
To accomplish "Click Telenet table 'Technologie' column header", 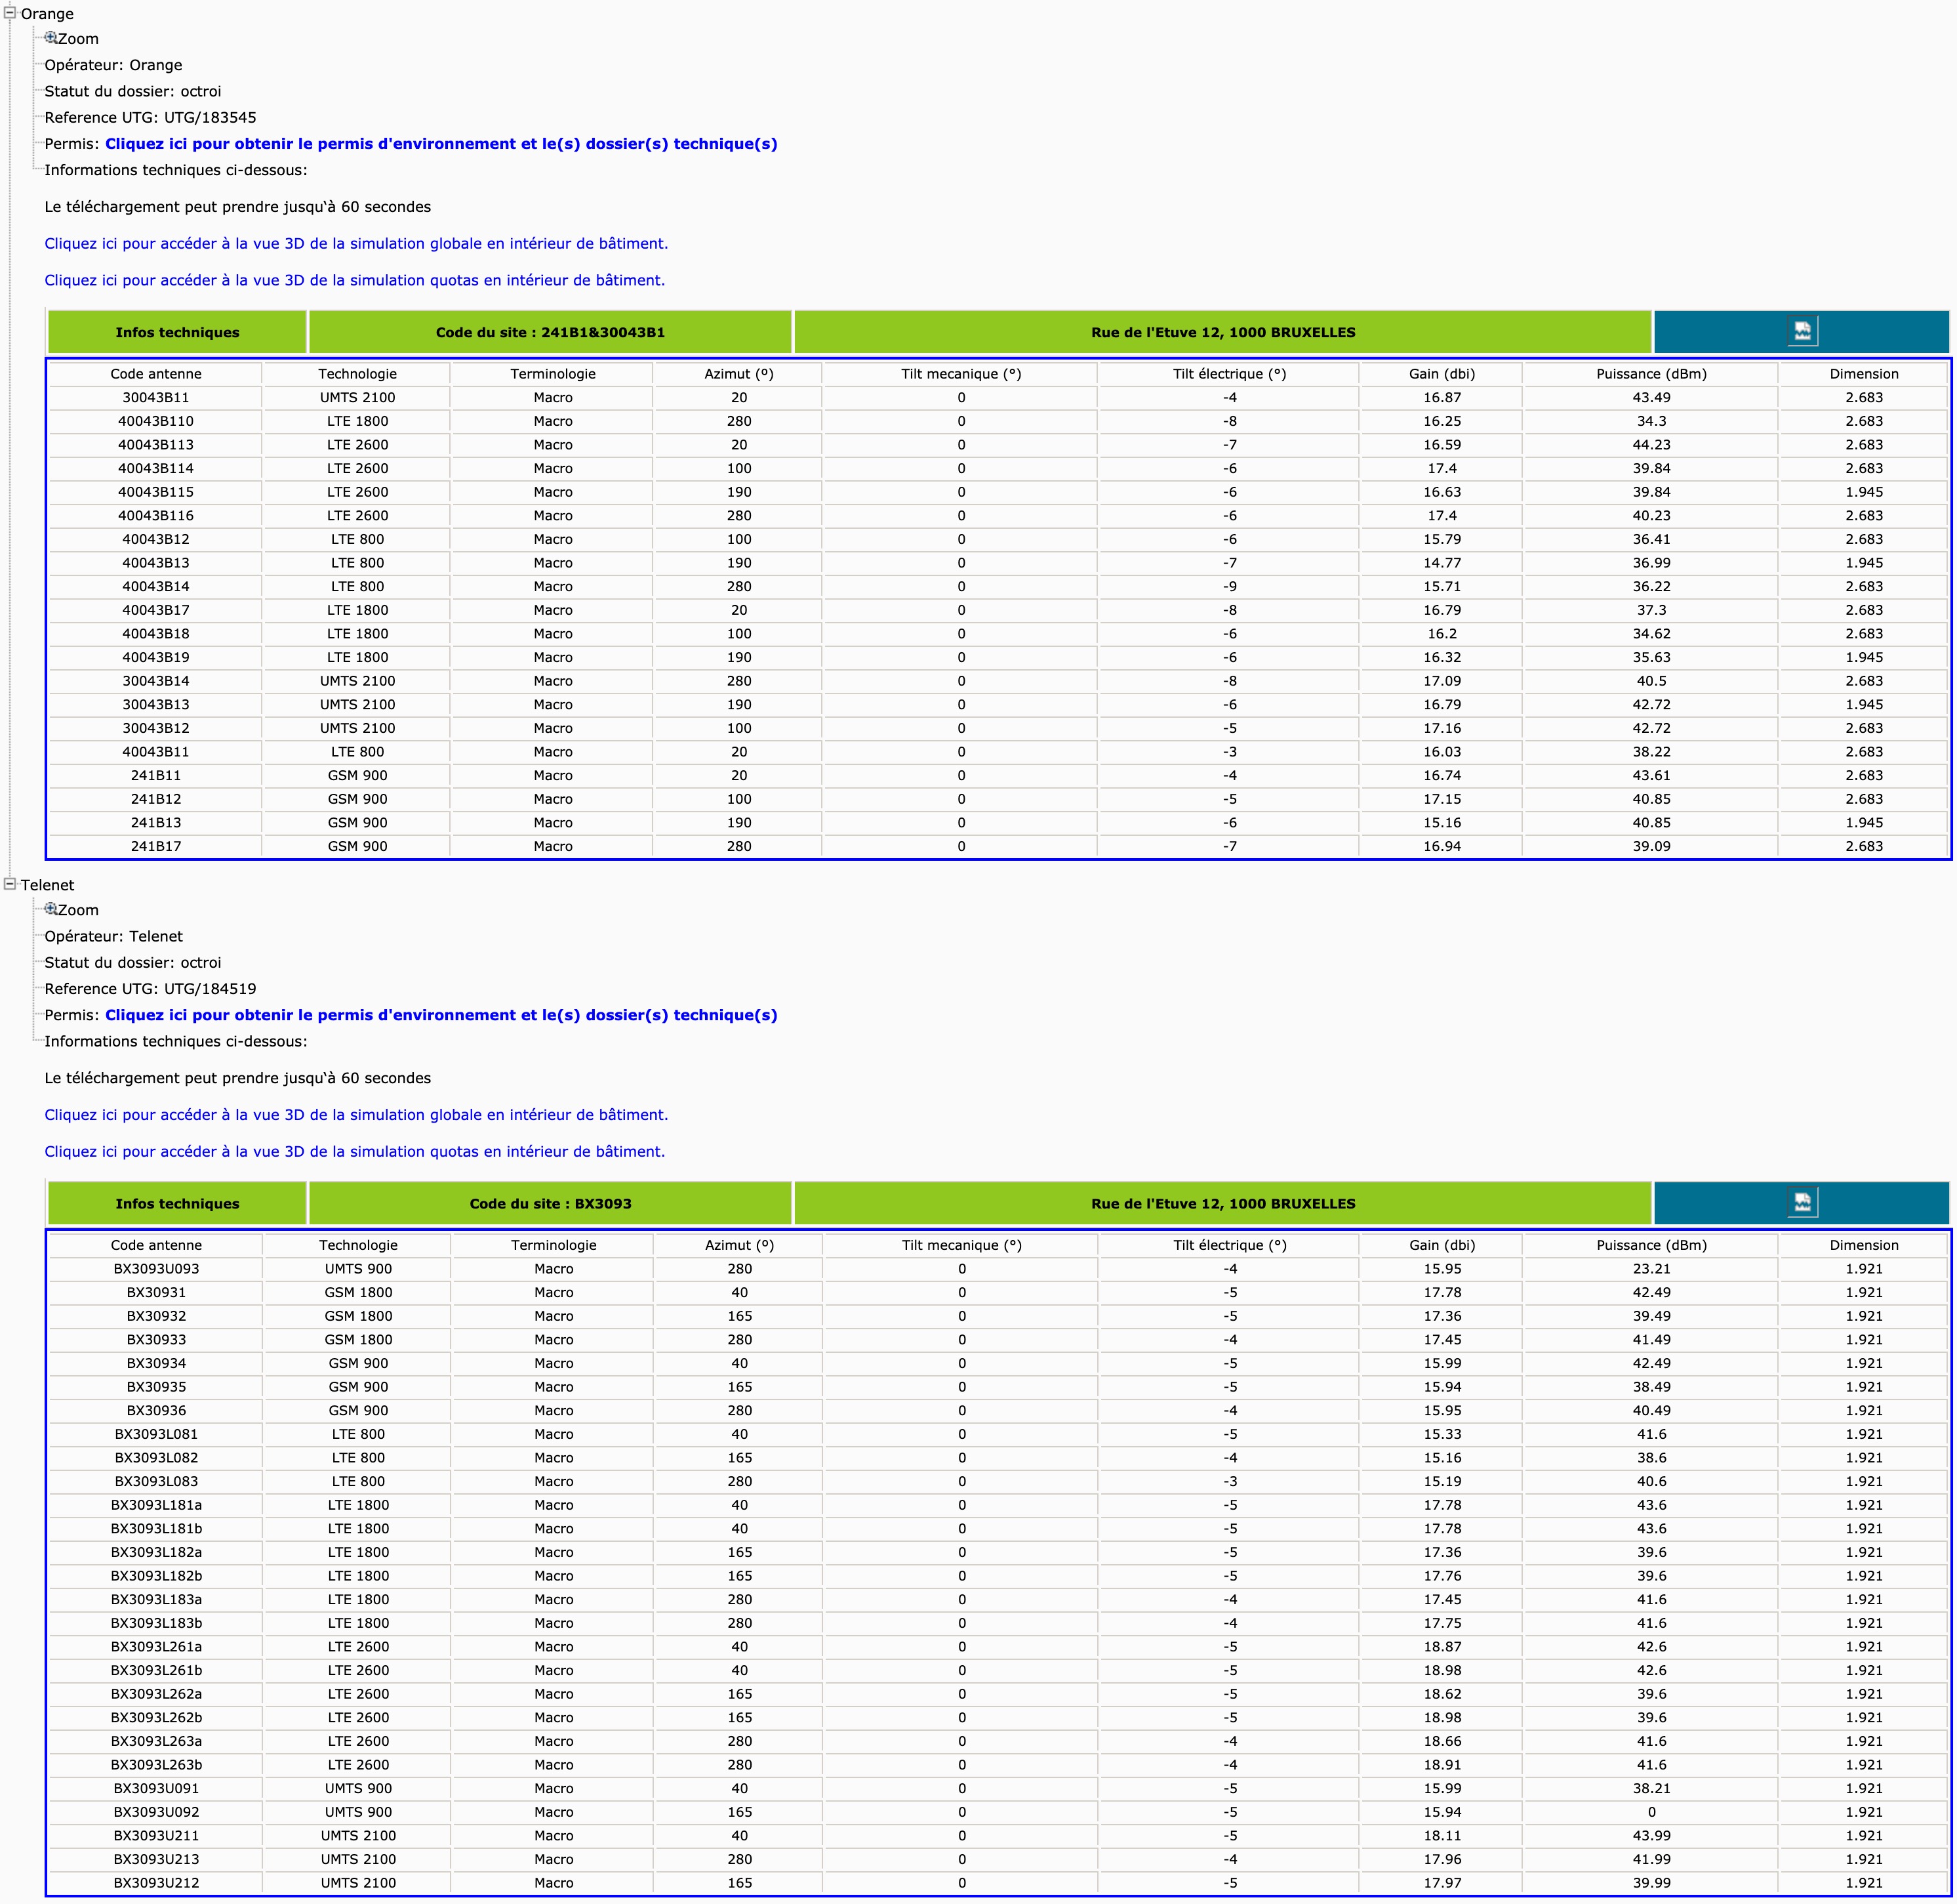I will tap(358, 1245).
